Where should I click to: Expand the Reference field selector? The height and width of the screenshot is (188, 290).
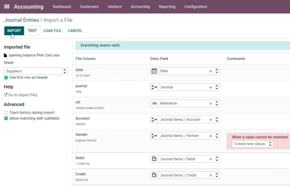tap(217, 103)
